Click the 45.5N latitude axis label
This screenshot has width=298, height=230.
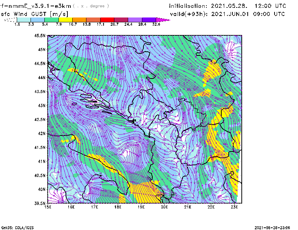tap(39, 36)
